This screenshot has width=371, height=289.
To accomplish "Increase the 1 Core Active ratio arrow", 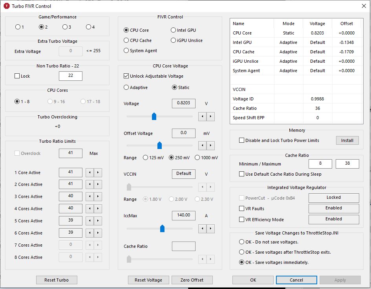I will click(98, 173).
